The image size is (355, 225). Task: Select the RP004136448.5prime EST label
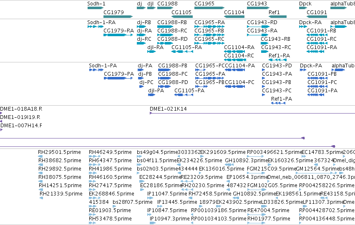tap(327, 219)
